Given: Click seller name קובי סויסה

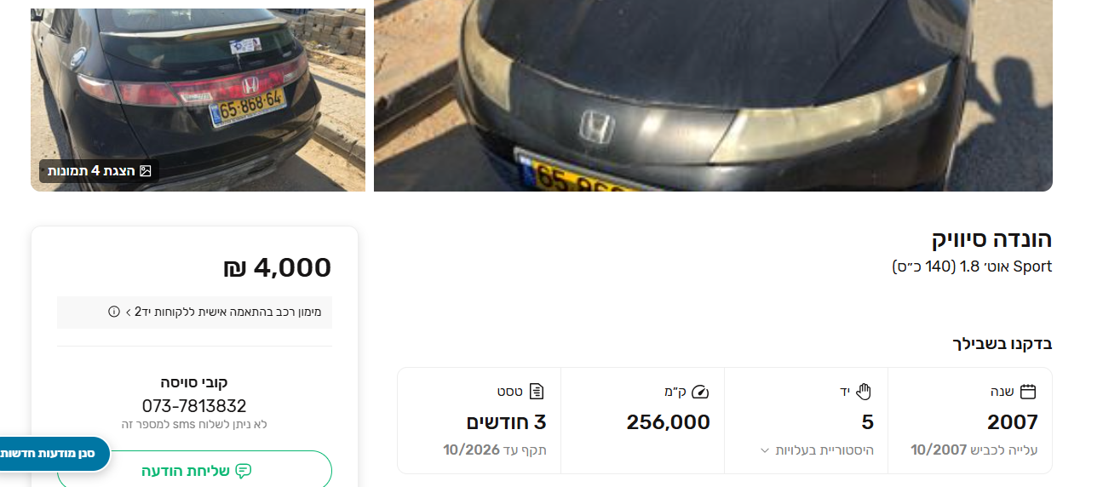Looking at the screenshot, I should click(x=194, y=382).
